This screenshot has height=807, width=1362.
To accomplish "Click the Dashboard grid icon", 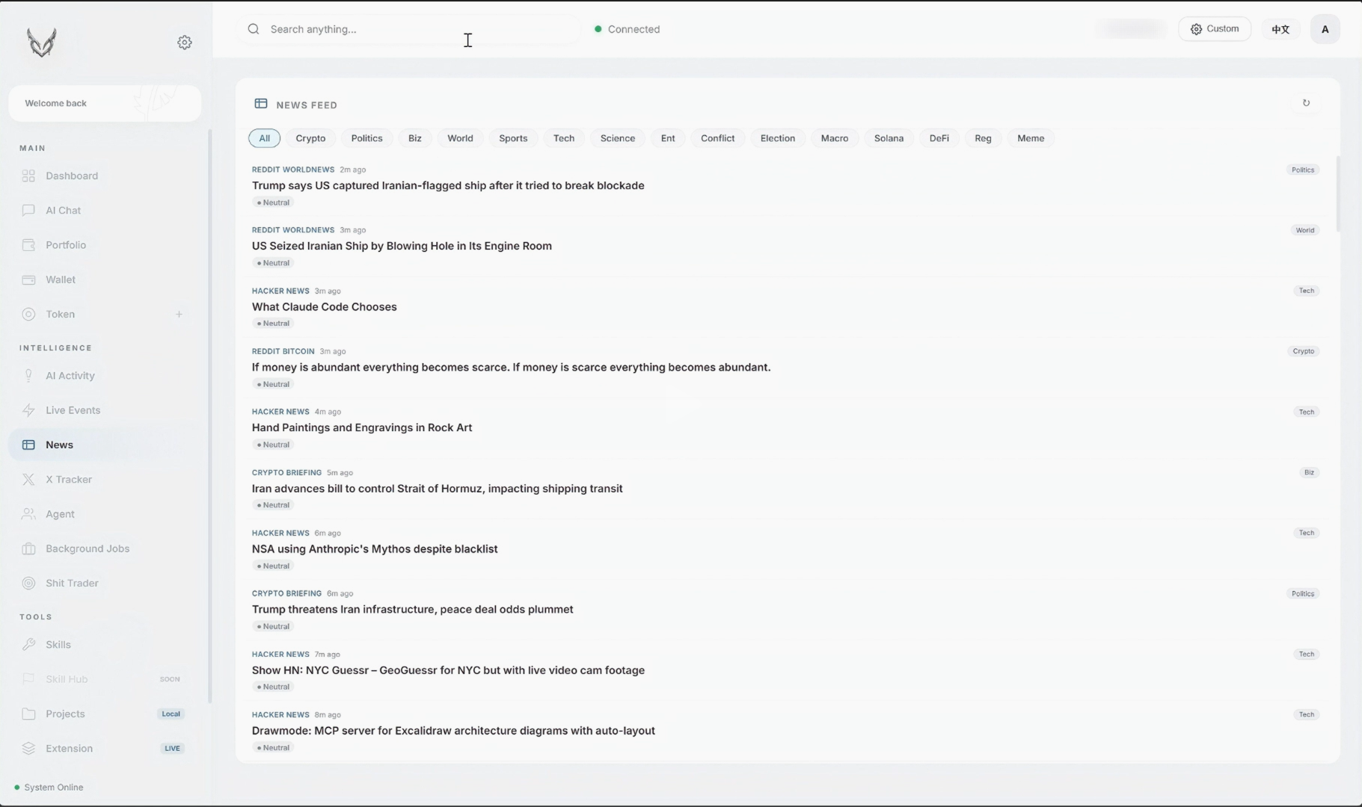I will pyautogui.click(x=28, y=176).
